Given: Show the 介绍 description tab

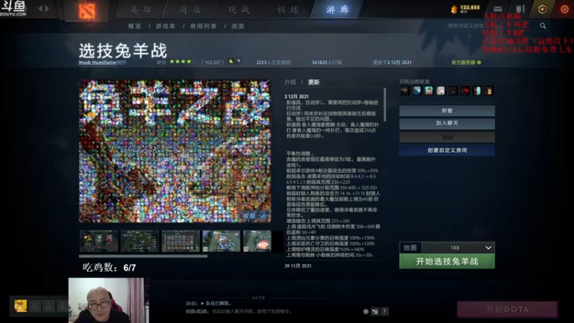Looking at the screenshot, I should [291, 82].
